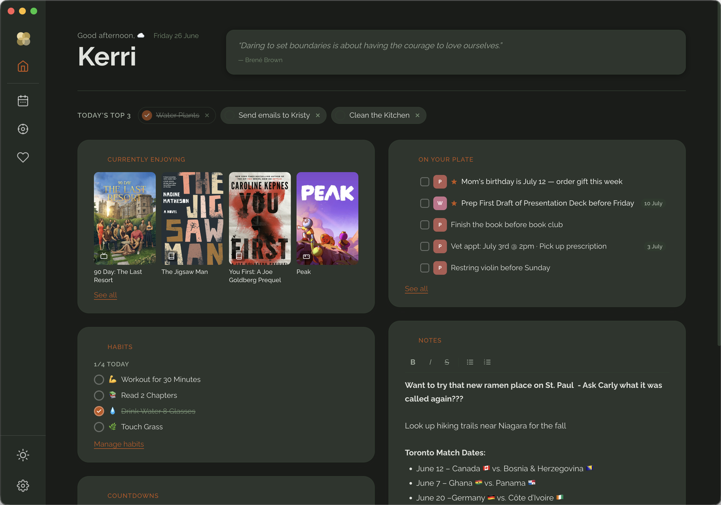Open See all under Currently Enjoying
The height and width of the screenshot is (505, 721).
tap(106, 295)
